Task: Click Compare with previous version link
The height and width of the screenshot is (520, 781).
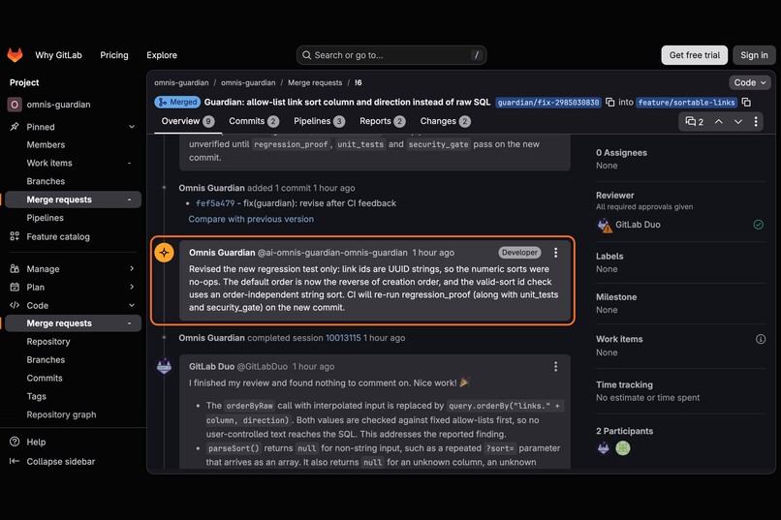Action: click(251, 219)
